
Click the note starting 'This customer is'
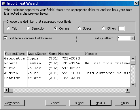tap(107, 73)
